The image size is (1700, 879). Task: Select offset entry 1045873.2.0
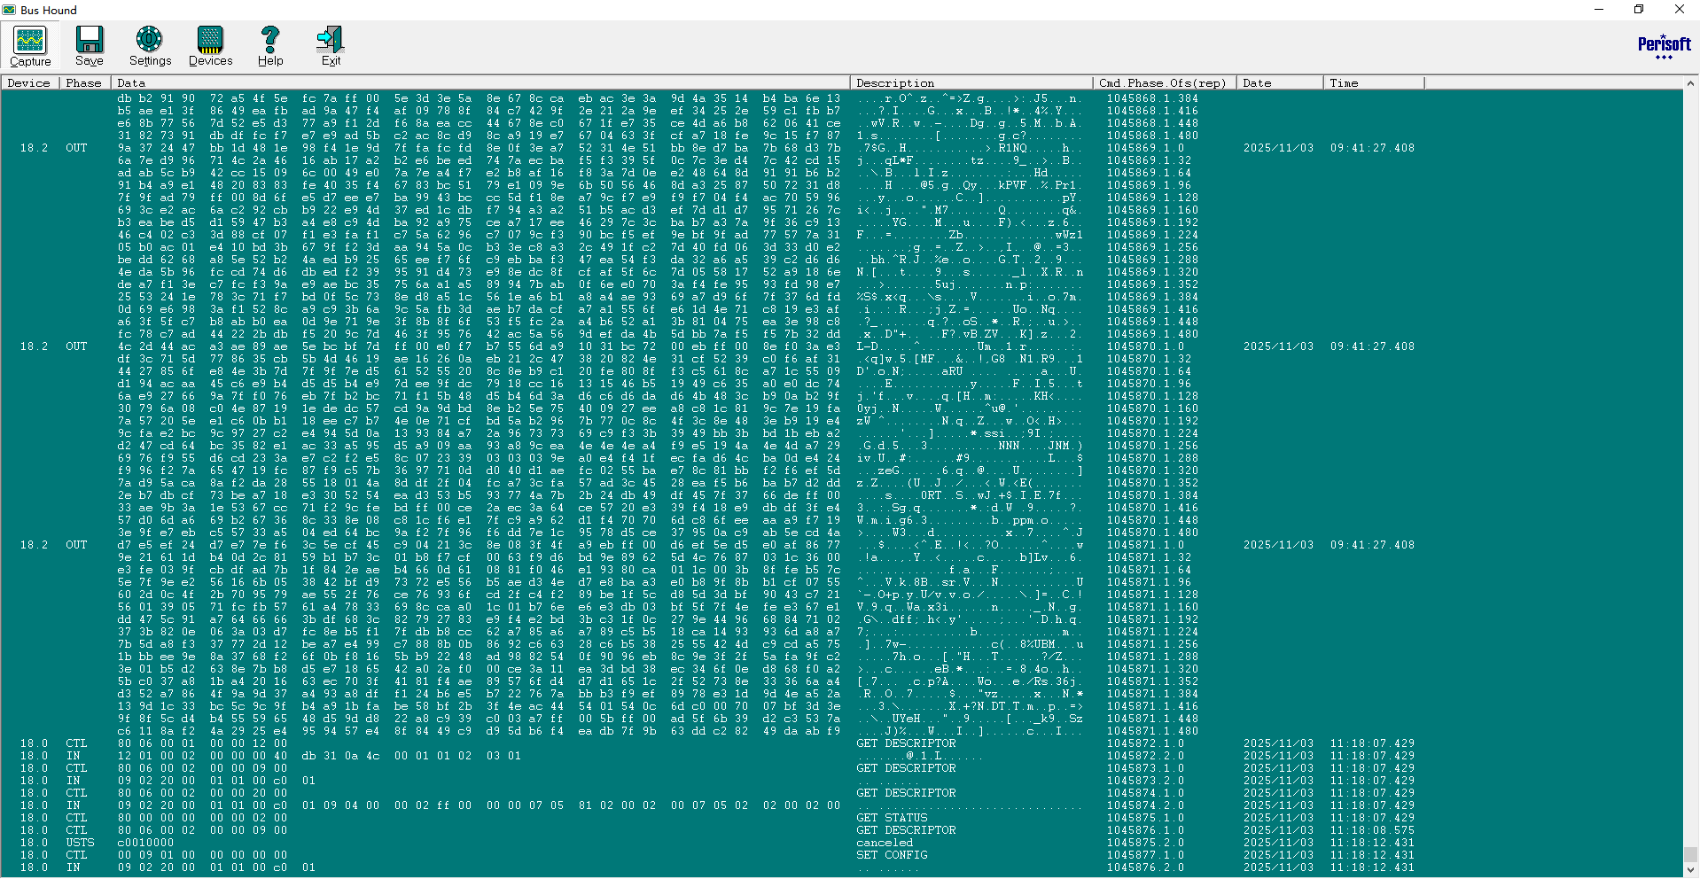pyautogui.click(x=1145, y=781)
